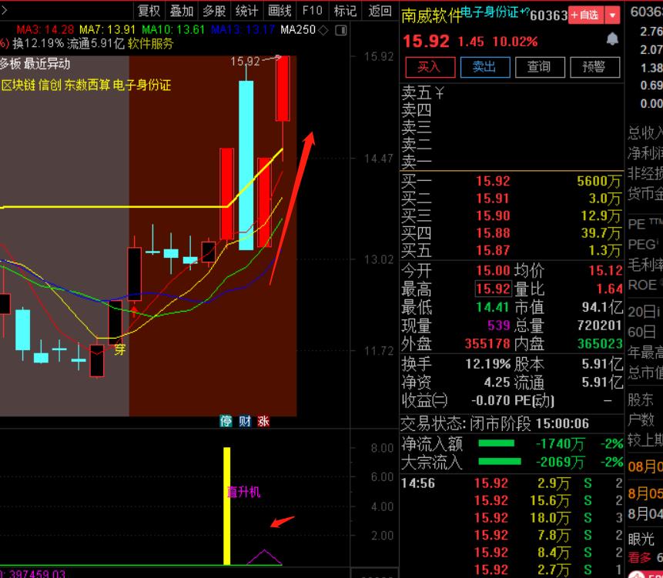The width and height of the screenshot is (663, 578).
Task: Open the 统计 statistics tool
Action: coord(246,11)
